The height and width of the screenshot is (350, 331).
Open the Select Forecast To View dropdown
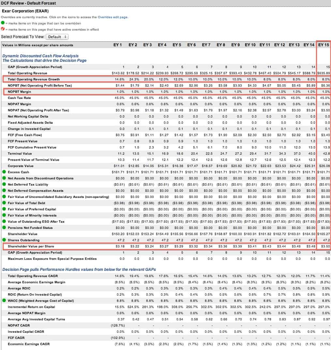point(57,37)
